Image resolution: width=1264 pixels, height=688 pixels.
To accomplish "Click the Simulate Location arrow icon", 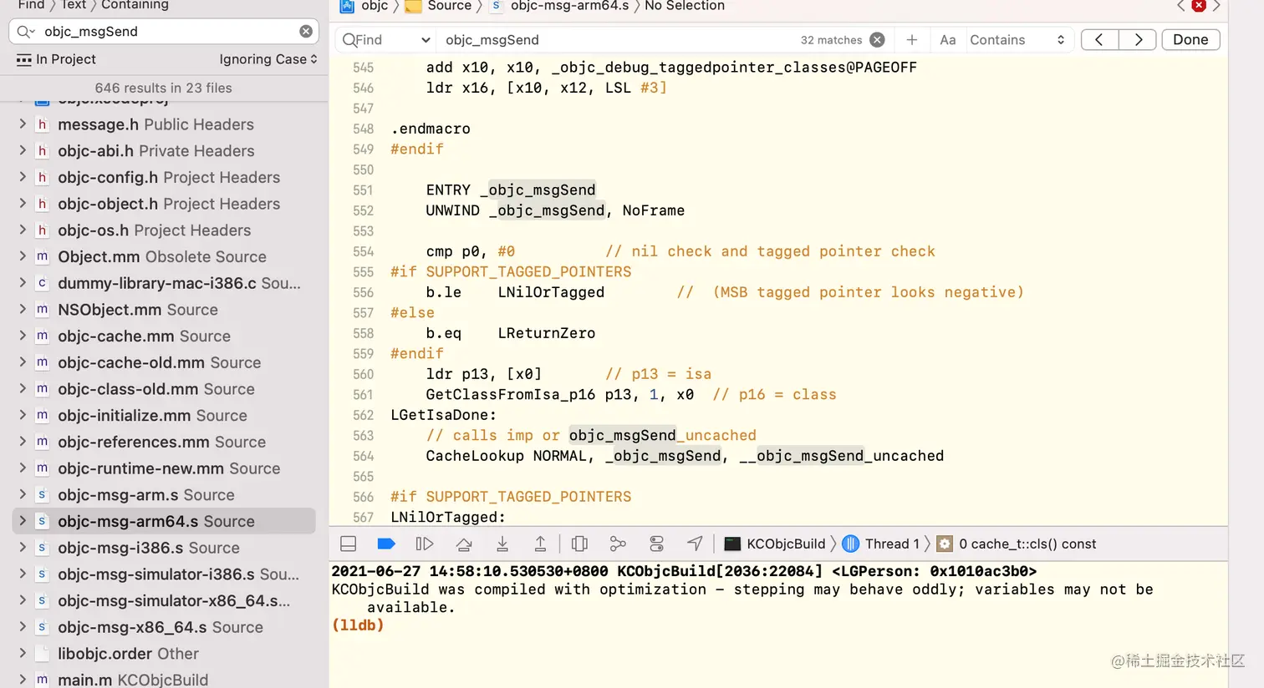I will [695, 544].
